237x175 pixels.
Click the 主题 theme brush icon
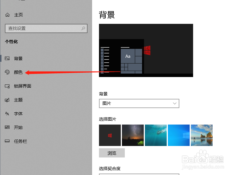[x=7, y=100]
